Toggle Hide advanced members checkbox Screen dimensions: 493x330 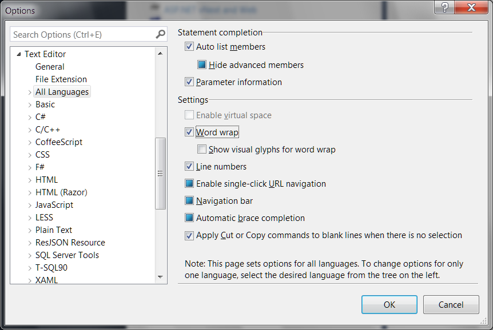[x=202, y=65]
